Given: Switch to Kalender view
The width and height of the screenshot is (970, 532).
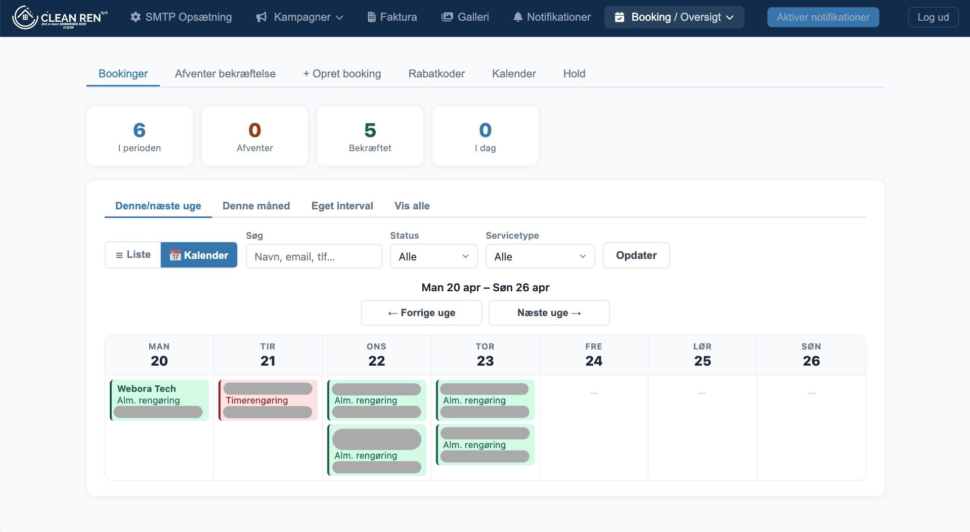Looking at the screenshot, I should tap(199, 255).
